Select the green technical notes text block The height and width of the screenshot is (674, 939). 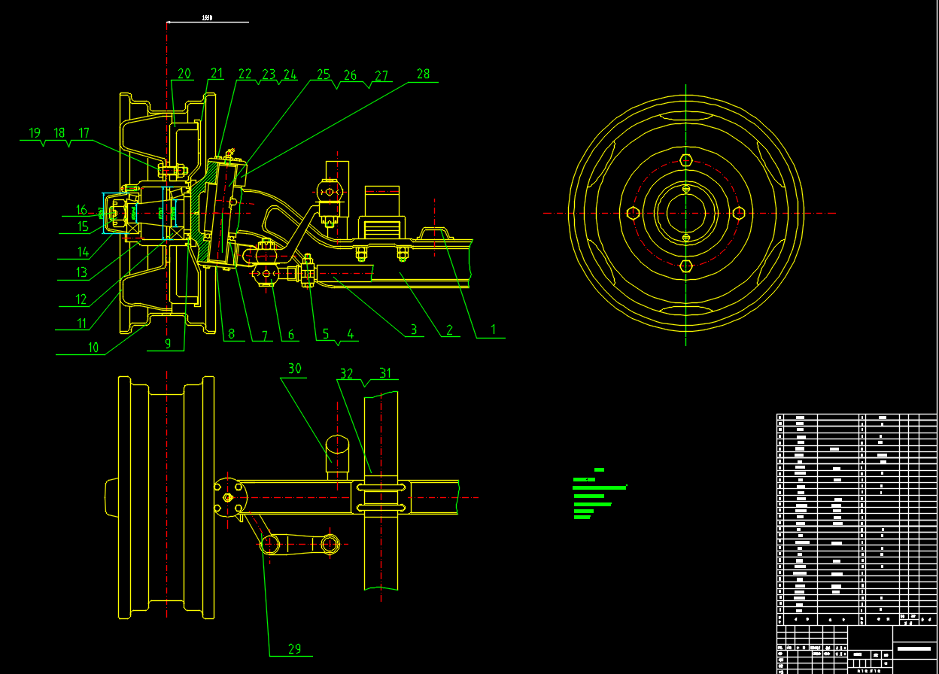pyautogui.click(x=598, y=493)
